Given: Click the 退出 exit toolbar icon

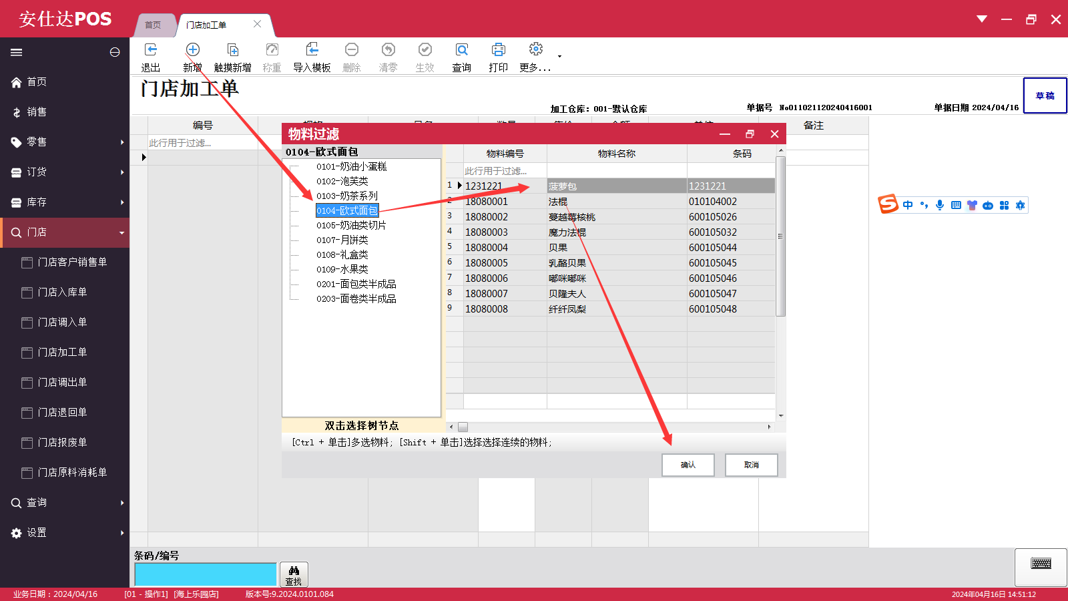Looking at the screenshot, I should point(151,50).
